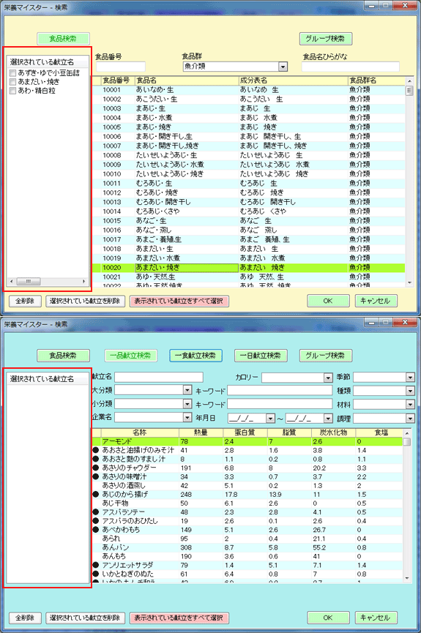Sort by the 食品名 column header
421x633 pixels.
point(187,80)
